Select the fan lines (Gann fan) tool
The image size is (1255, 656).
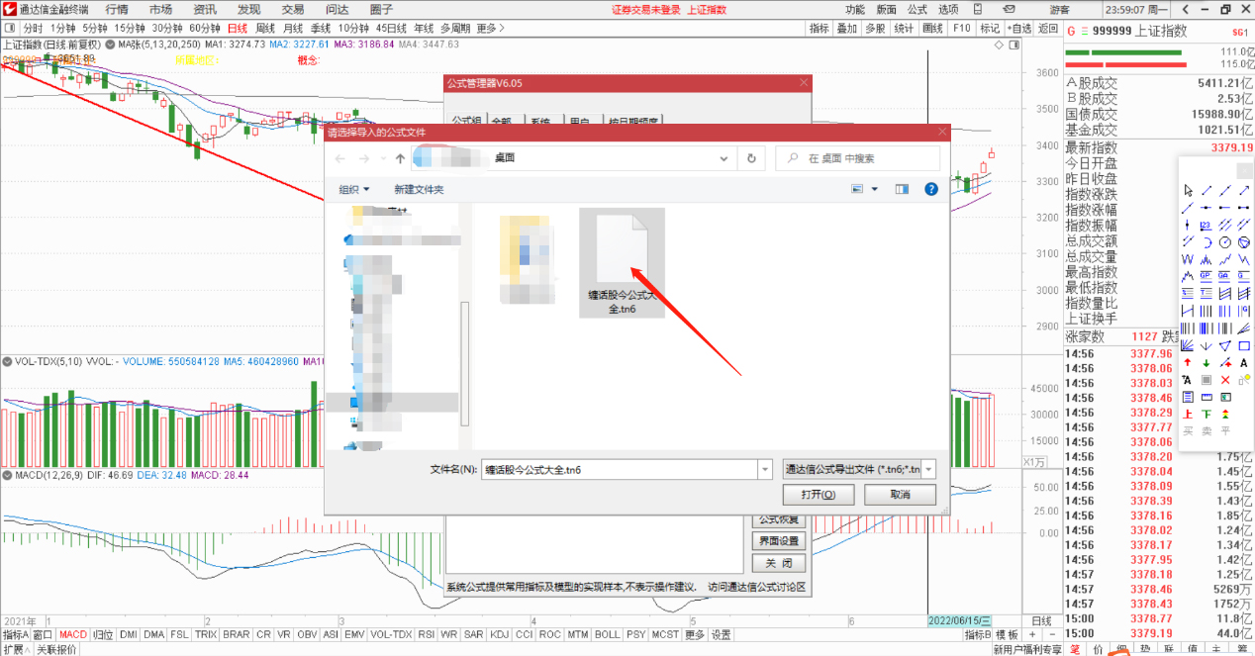[x=1188, y=345]
